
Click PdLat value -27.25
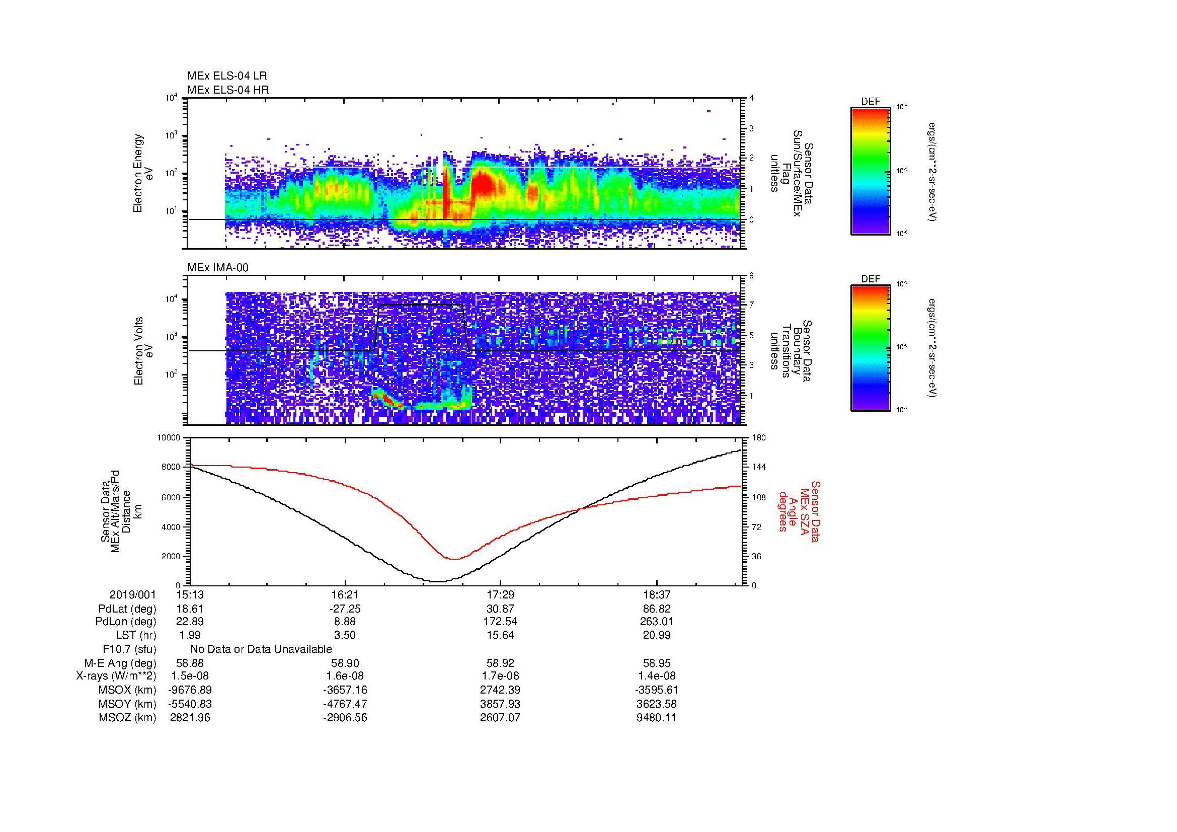click(x=345, y=609)
